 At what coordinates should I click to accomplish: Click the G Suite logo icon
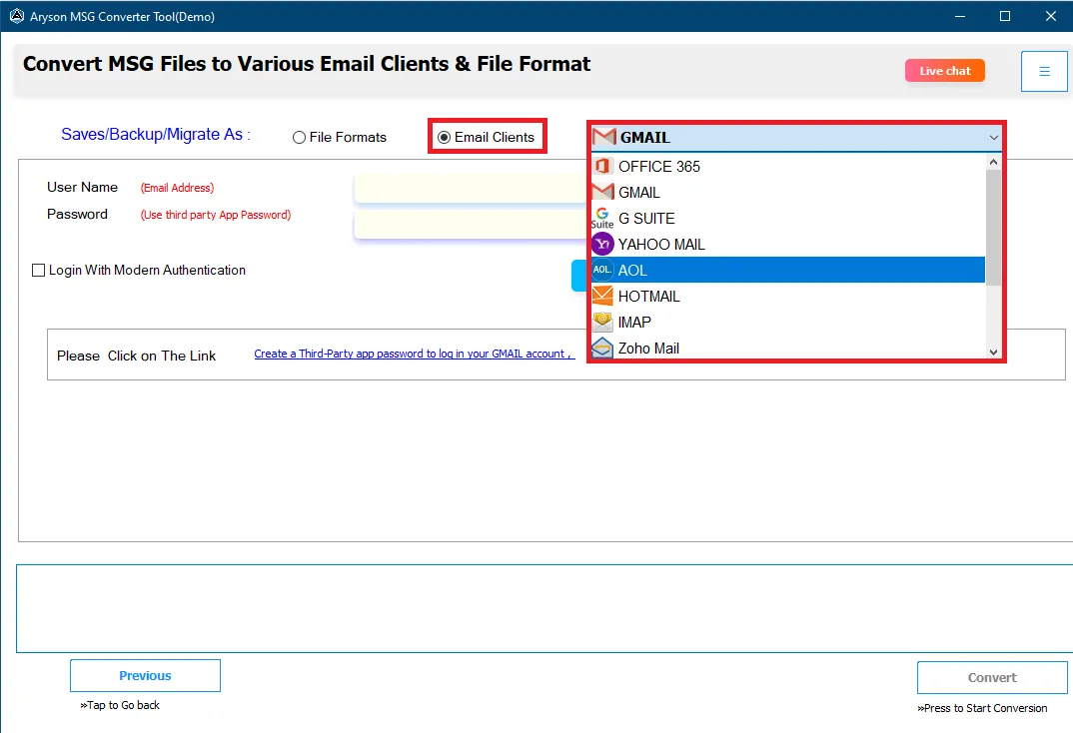point(602,218)
